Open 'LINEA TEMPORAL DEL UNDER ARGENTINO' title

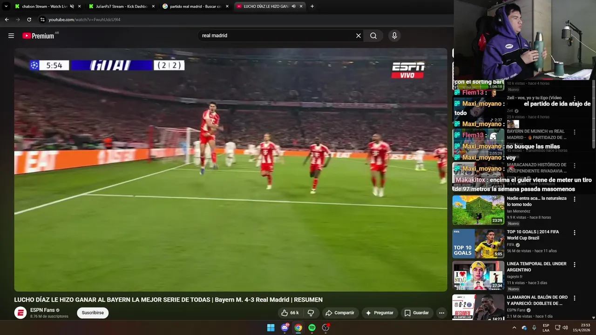click(x=536, y=267)
